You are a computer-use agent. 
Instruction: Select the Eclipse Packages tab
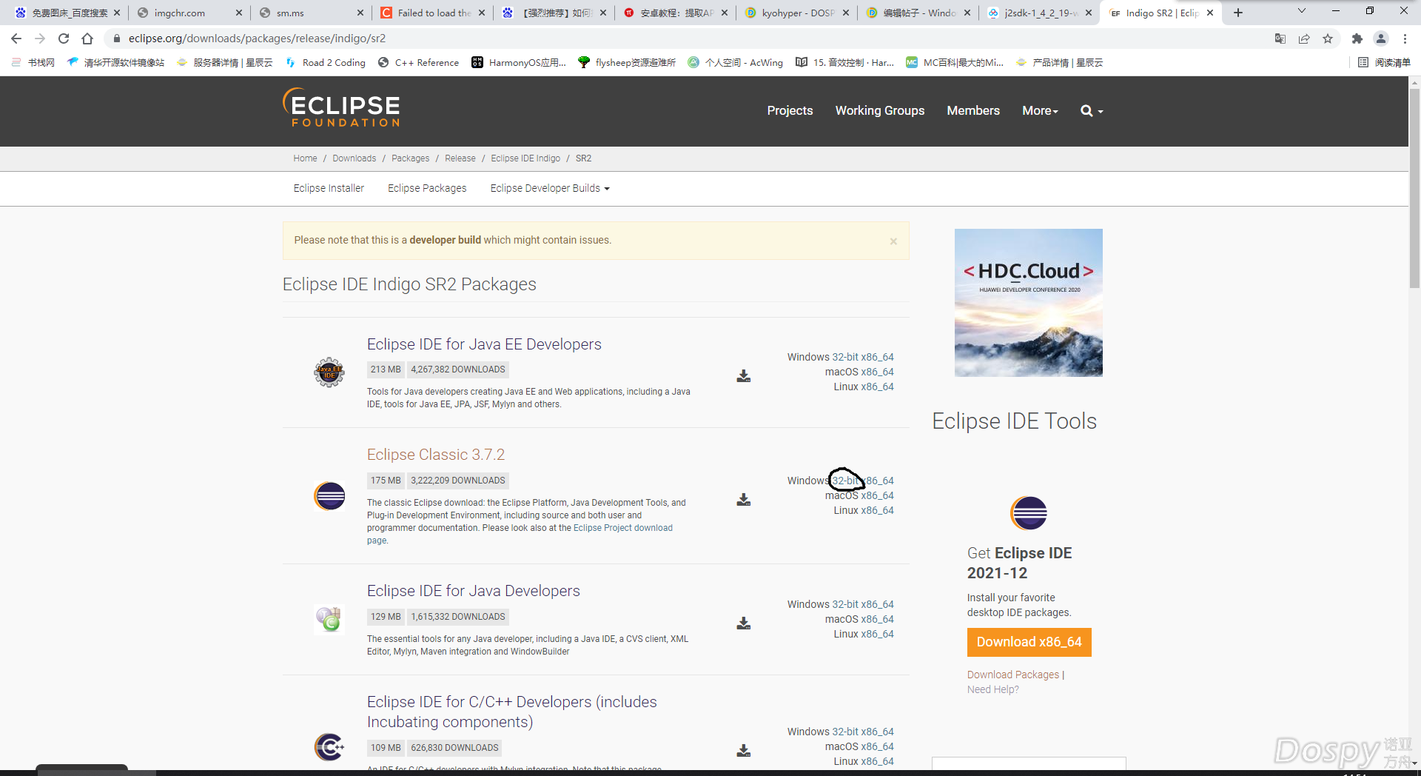(x=427, y=189)
